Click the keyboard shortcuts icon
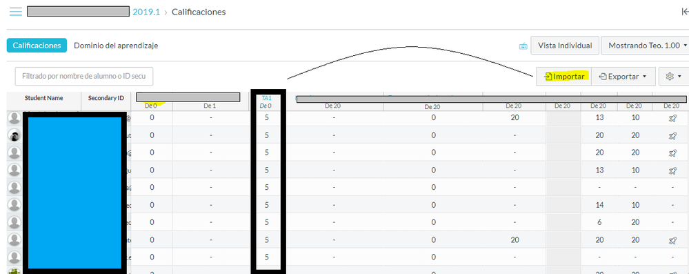 pos(523,46)
